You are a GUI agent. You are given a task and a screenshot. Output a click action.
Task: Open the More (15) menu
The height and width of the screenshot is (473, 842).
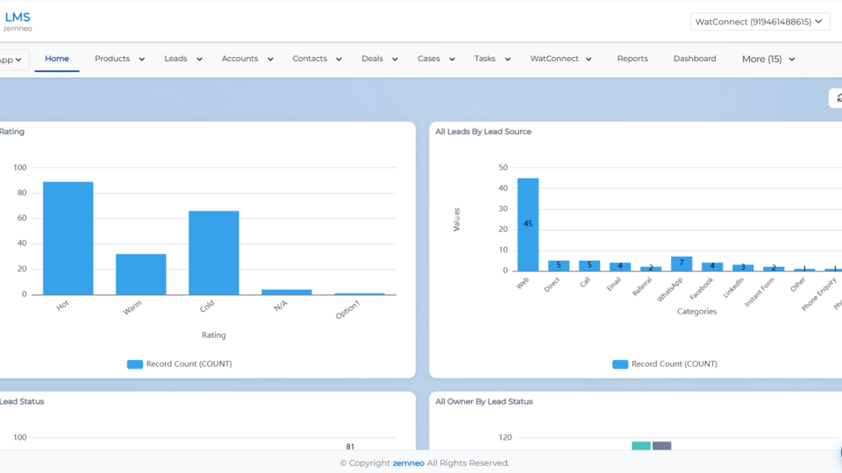tap(768, 59)
